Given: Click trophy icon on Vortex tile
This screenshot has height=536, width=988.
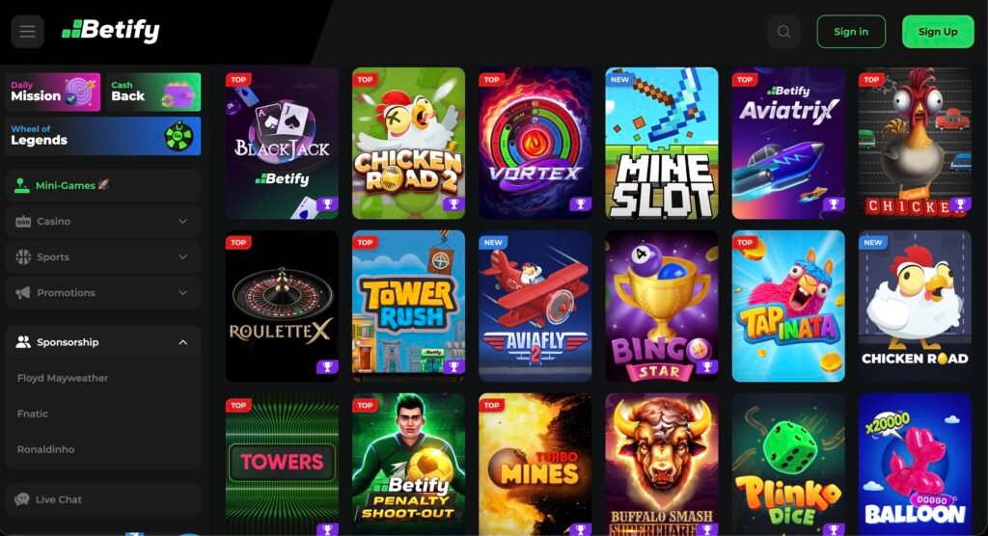Looking at the screenshot, I should click(580, 204).
